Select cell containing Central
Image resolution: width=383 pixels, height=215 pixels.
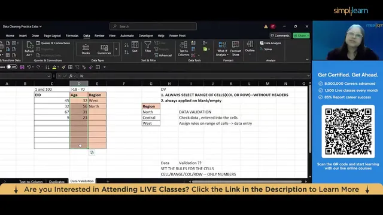151,118
